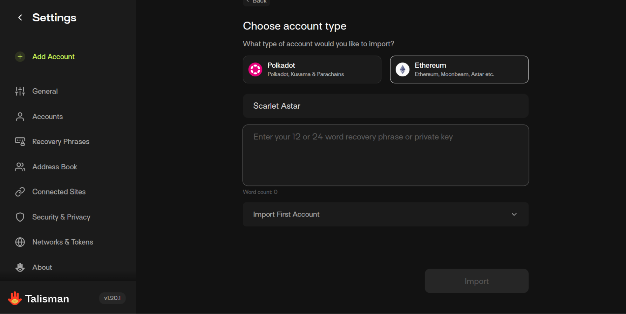This screenshot has width=626, height=314.
Task: Click the chevron on the import option selector
Action: tap(514, 214)
